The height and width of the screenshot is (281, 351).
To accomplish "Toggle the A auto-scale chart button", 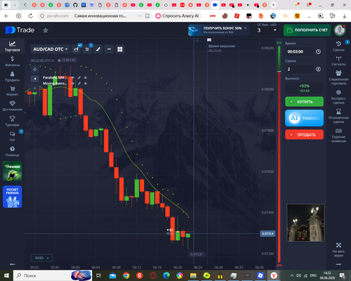I will [x=34, y=89].
